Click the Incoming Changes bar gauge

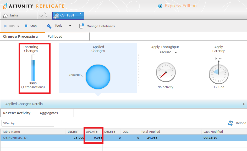pyautogui.click(x=33, y=68)
